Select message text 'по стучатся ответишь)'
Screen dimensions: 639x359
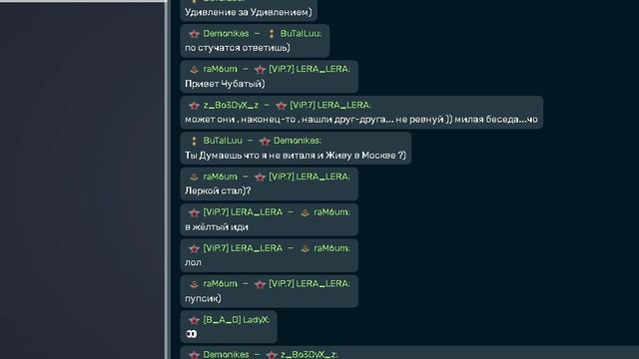click(x=238, y=48)
